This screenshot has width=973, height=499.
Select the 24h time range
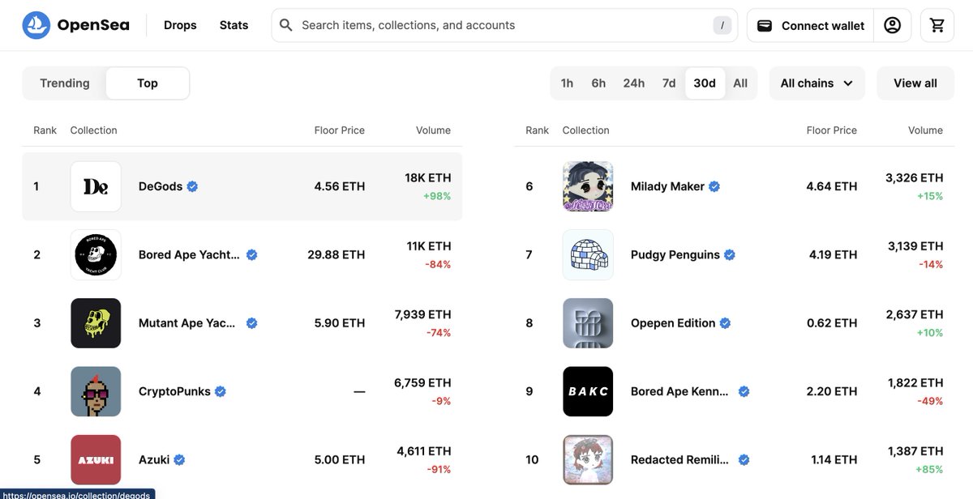click(634, 83)
